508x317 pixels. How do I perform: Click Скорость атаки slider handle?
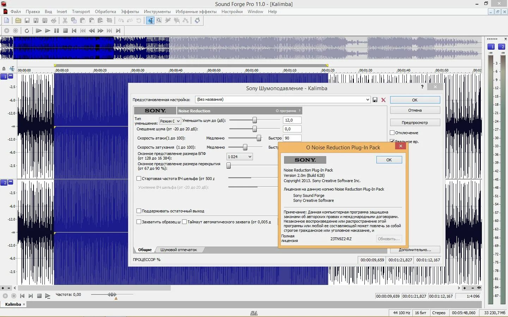pos(259,138)
